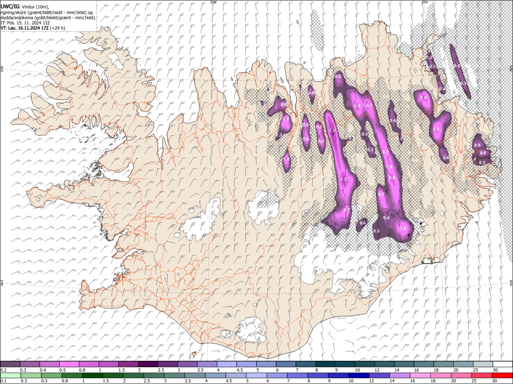Click the '1.8' precipitation value on the map

332,131
